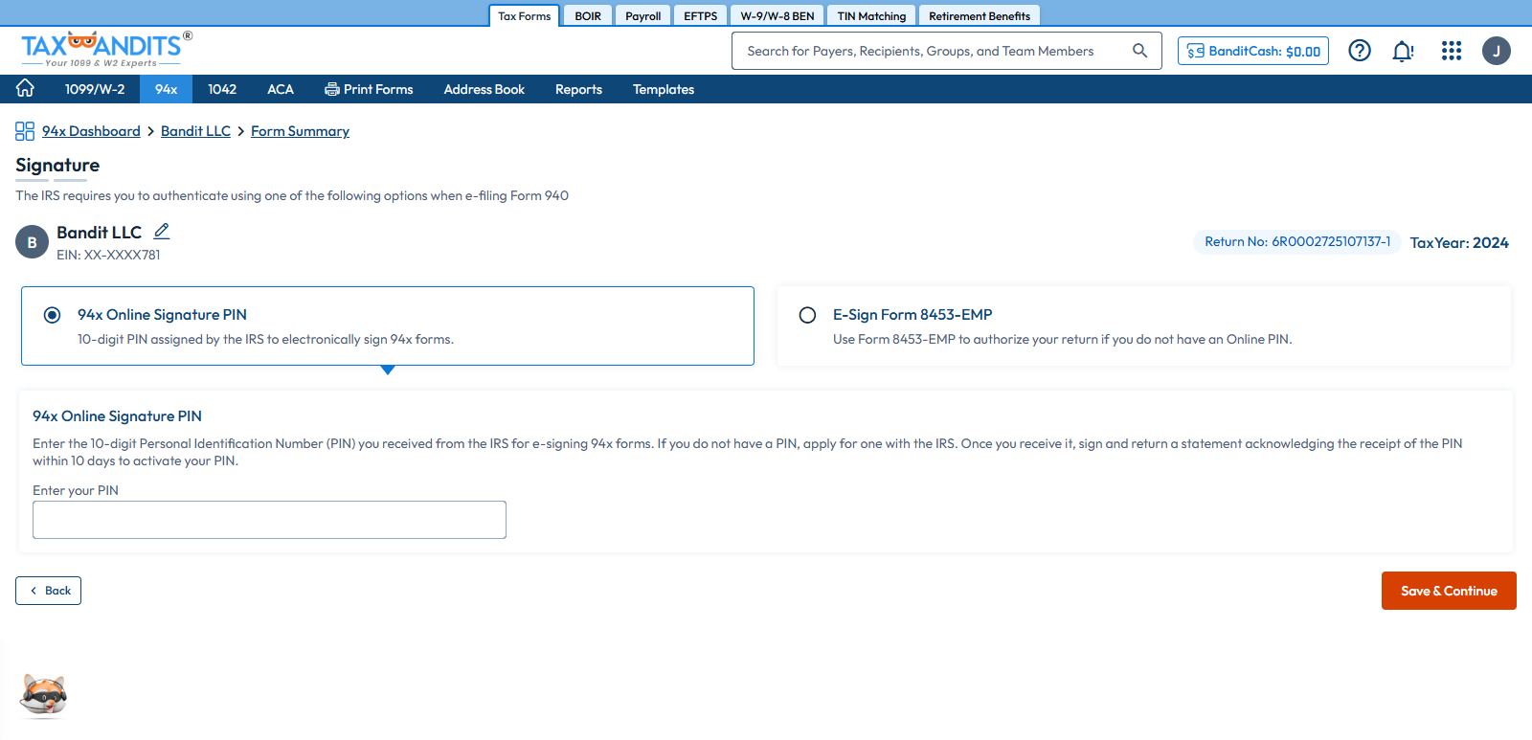The width and height of the screenshot is (1532, 740).
Task: Open the apps grid icon
Action: click(1451, 51)
